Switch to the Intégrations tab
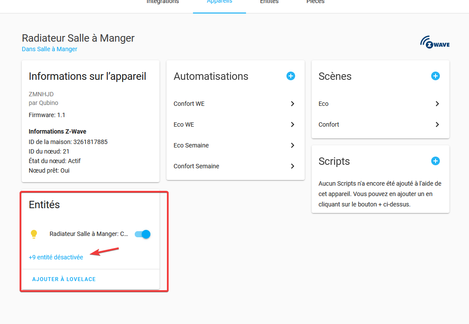Viewport: 469px width, 324px height. pos(163,2)
